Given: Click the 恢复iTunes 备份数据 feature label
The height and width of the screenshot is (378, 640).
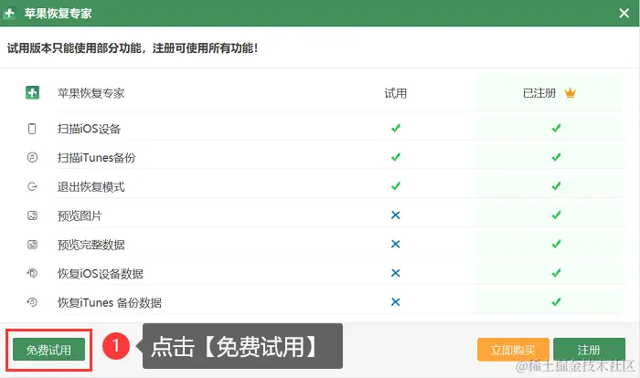Looking at the screenshot, I should (110, 302).
